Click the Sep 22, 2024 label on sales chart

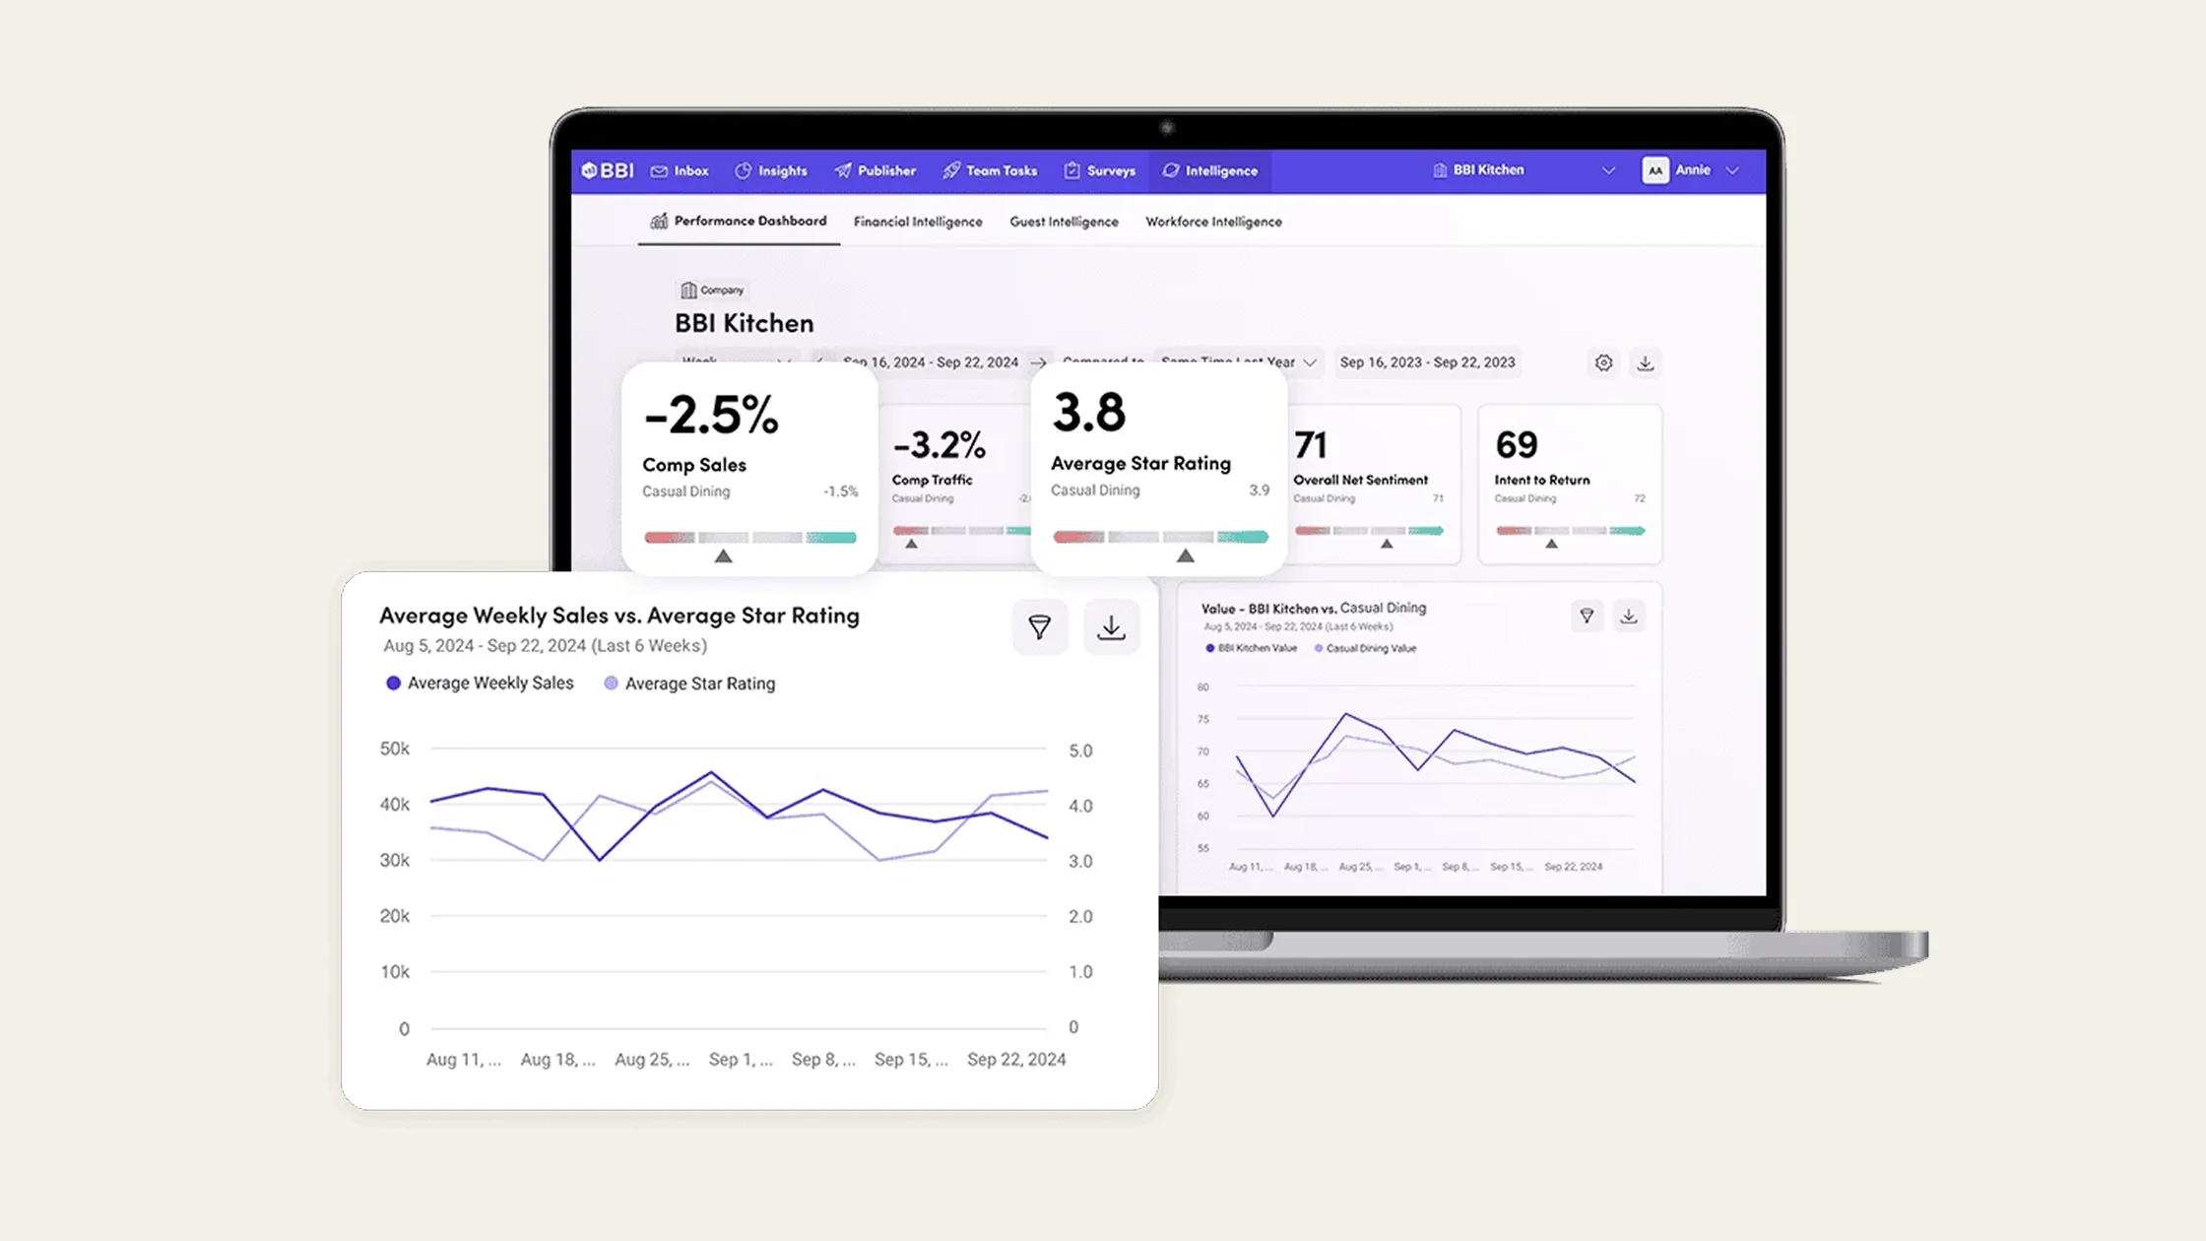(1016, 1059)
